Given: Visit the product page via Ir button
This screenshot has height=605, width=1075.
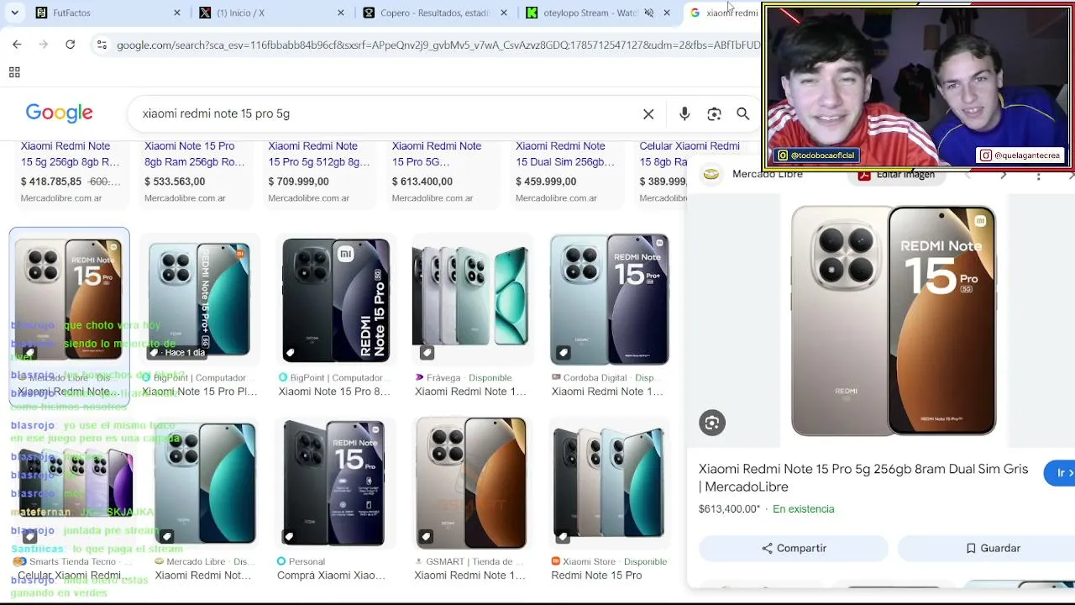Looking at the screenshot, I should pyautogui.click(x=1060, y=473).
